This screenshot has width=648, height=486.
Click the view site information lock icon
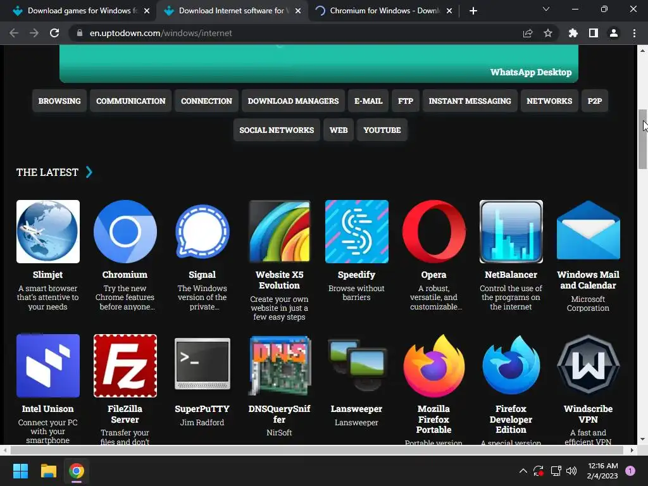[x=80, y=33]
